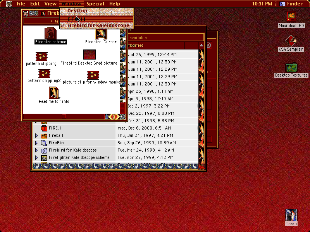Click the fireball folder name
This screenshot has height=232, width=310.
point(56,136)
